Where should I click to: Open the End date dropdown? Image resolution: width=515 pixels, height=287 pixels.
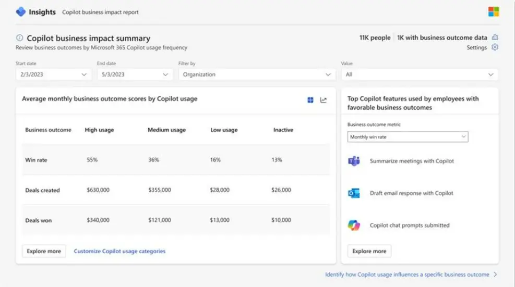(x=134, y=74)
